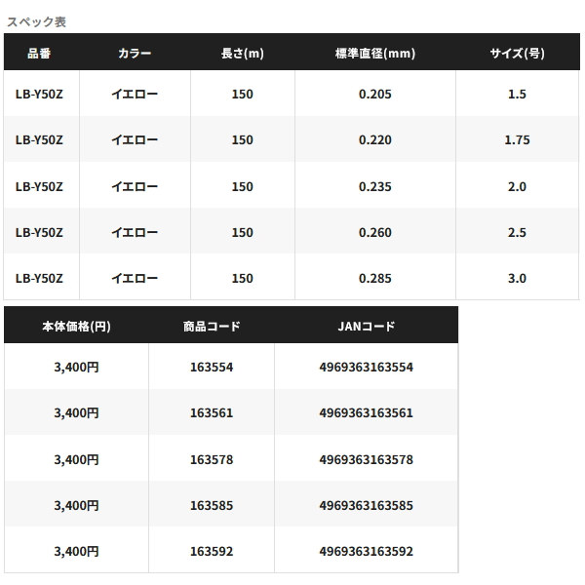Click the 本体価格(円) column header
Image resolution: width=585 pixels, height=585 pixels.
click(x=76, y=327)
